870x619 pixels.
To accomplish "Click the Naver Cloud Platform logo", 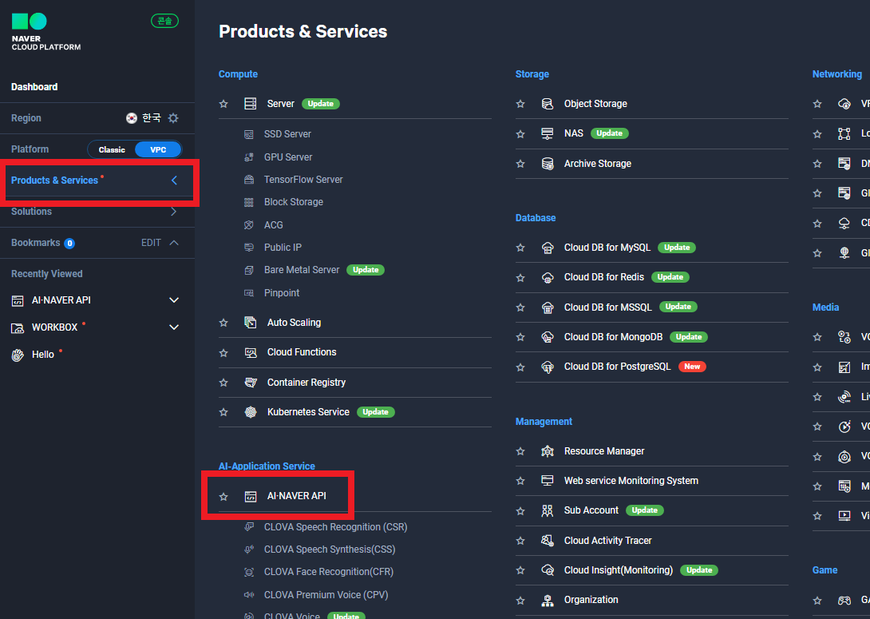I will [46, 32].
